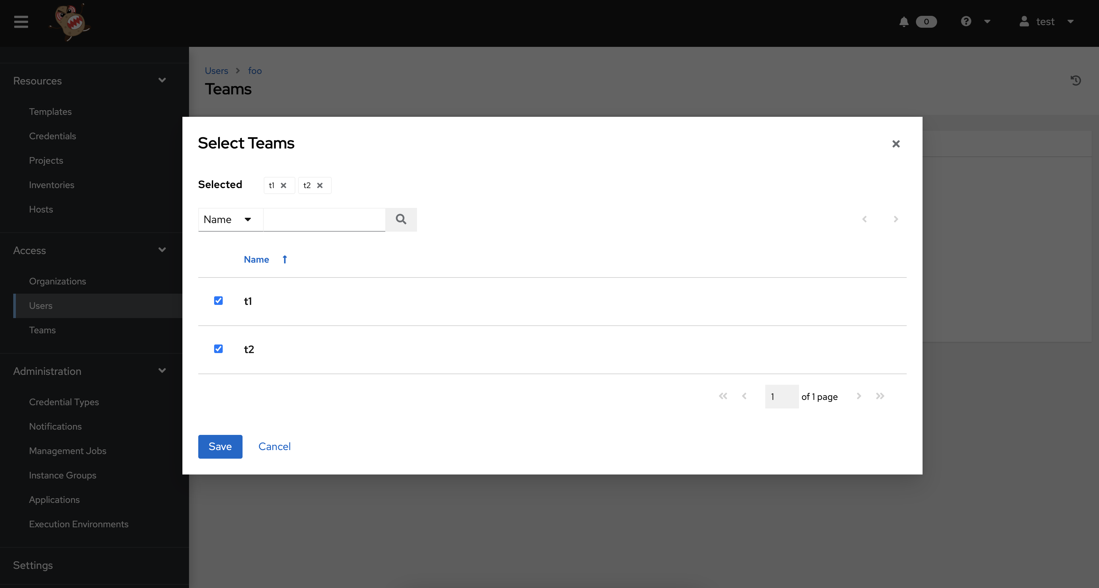
Task: Jump to first page in bottom pagination
Action: 723,396
